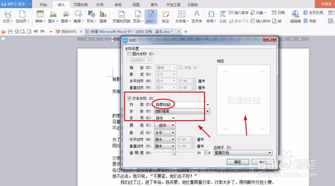Screen dimensions: 335x186
Task: Click the undo arrow icon
Action: [36, 32]
